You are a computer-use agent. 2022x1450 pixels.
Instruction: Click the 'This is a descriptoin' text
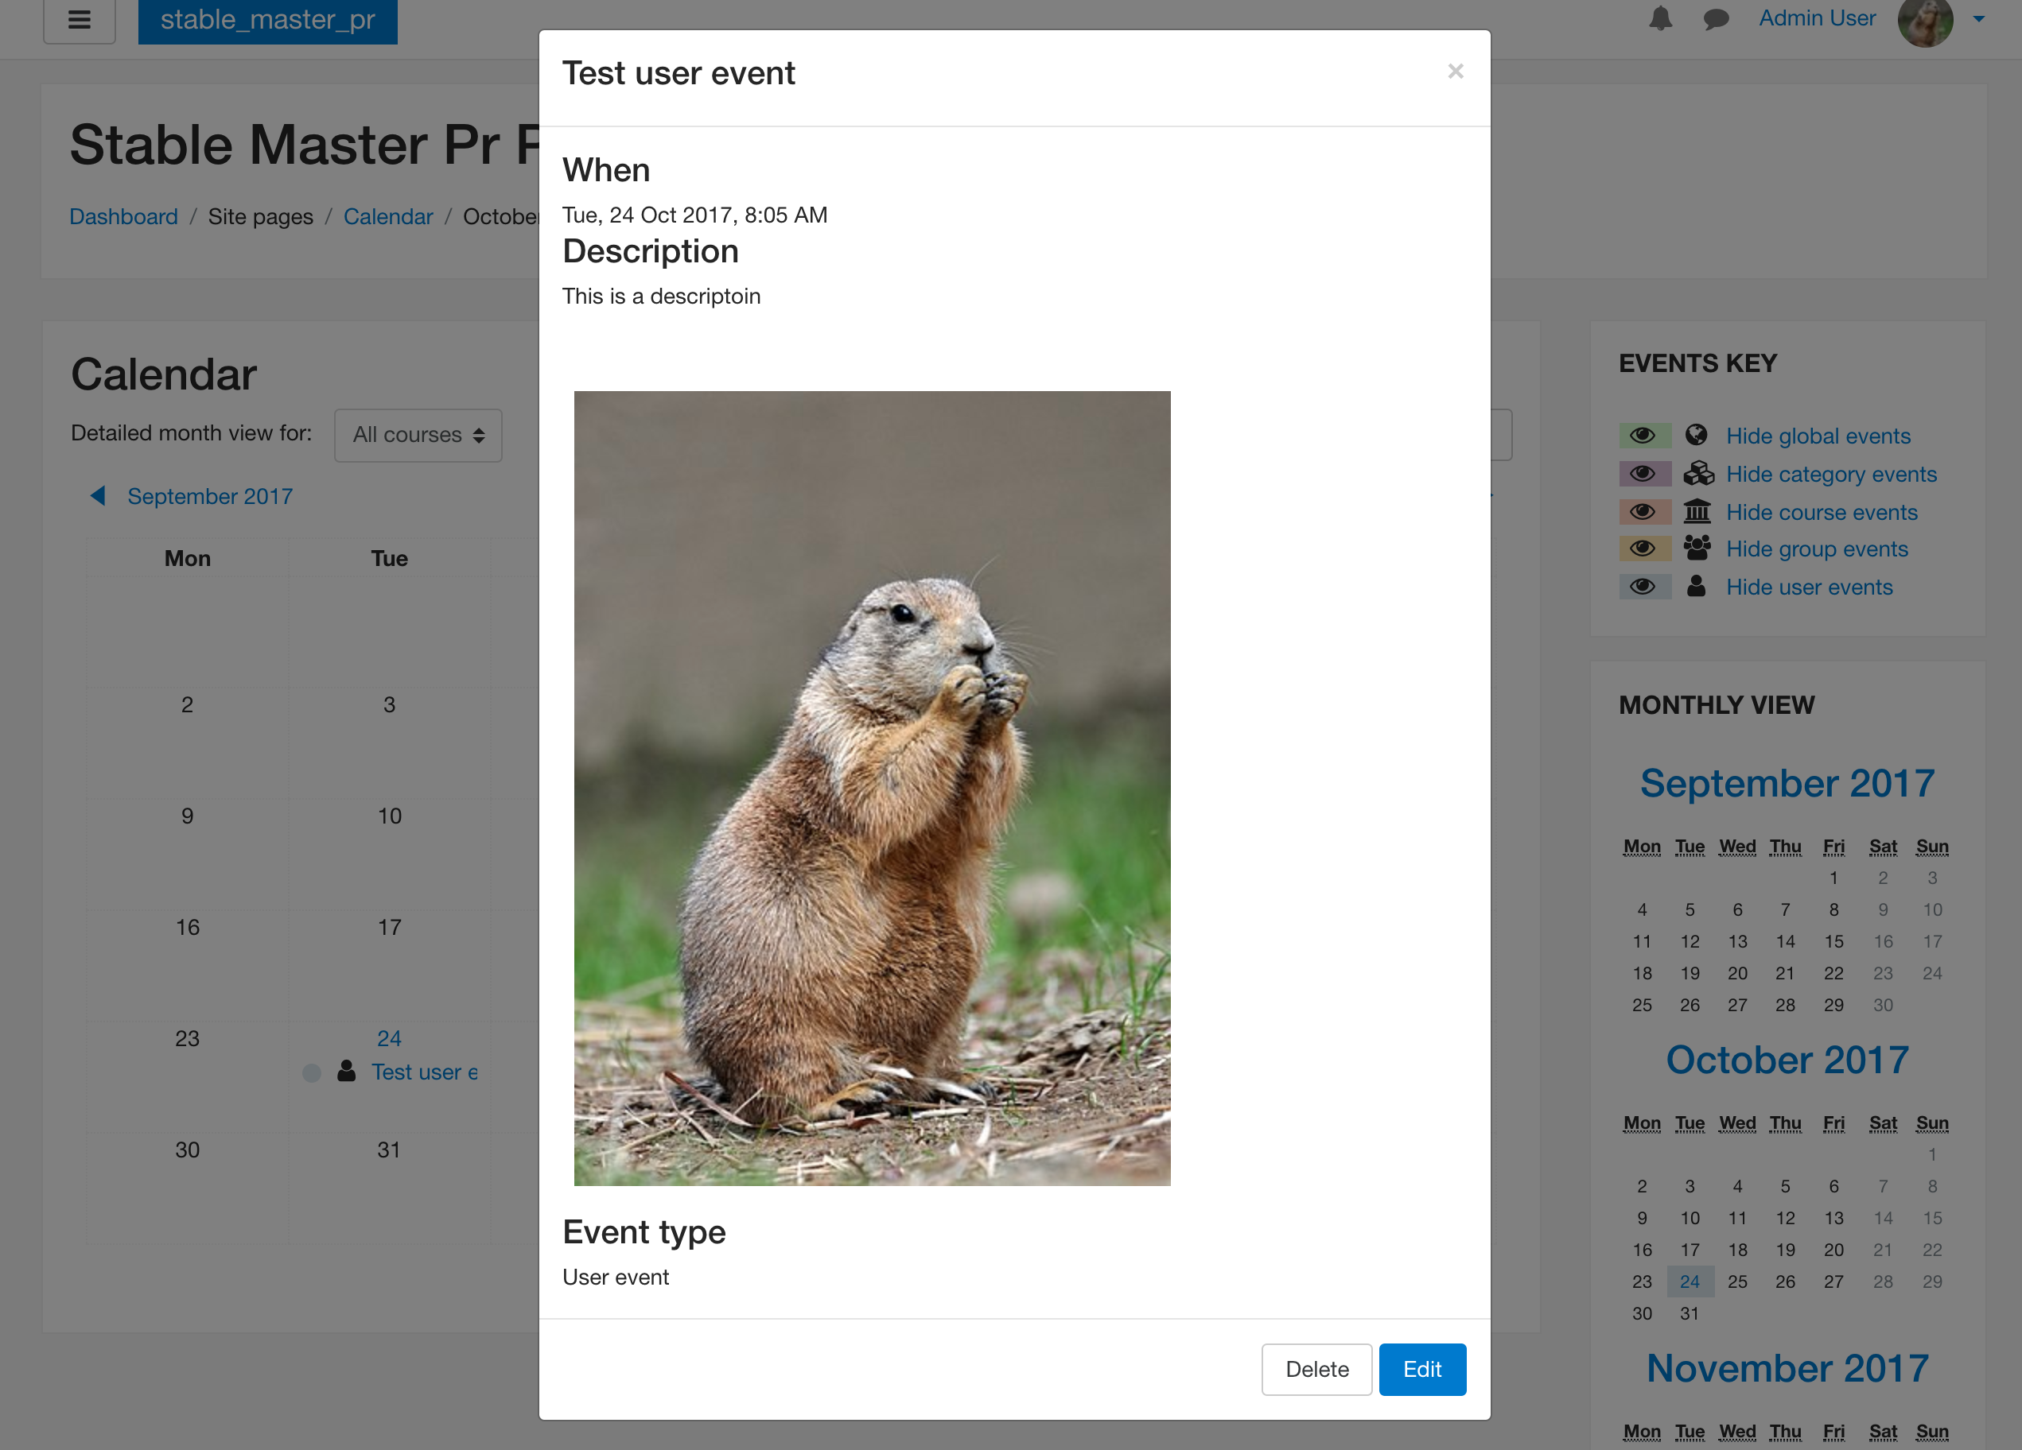pos(661,296)
